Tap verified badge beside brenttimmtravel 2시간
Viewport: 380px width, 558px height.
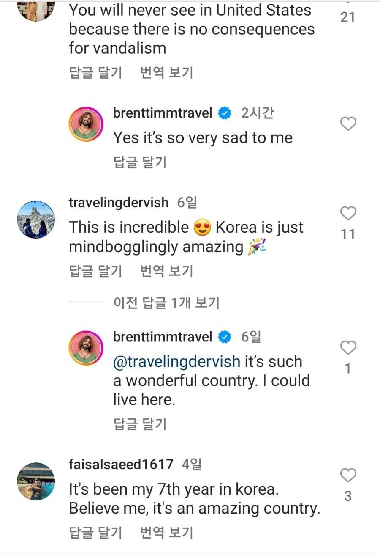225,113
